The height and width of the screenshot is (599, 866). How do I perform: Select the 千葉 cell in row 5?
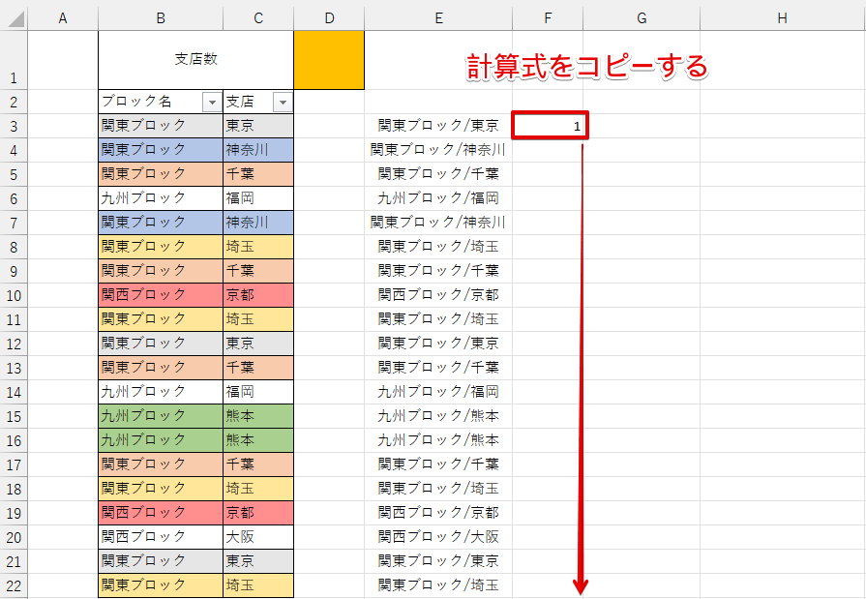tap(258, 174)
